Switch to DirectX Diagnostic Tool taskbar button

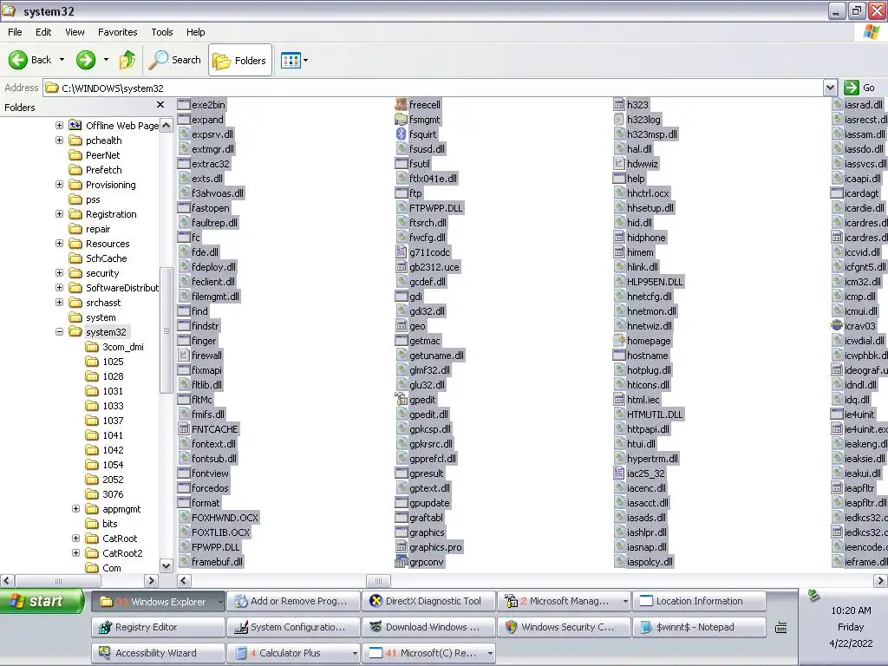pyautogui.click(x=428, y=601)
